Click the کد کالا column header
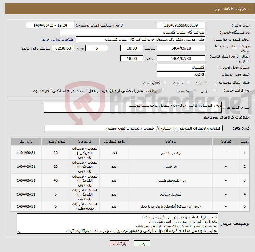The height and width of the screenshot is (252, 255). [x=226, y=142]
